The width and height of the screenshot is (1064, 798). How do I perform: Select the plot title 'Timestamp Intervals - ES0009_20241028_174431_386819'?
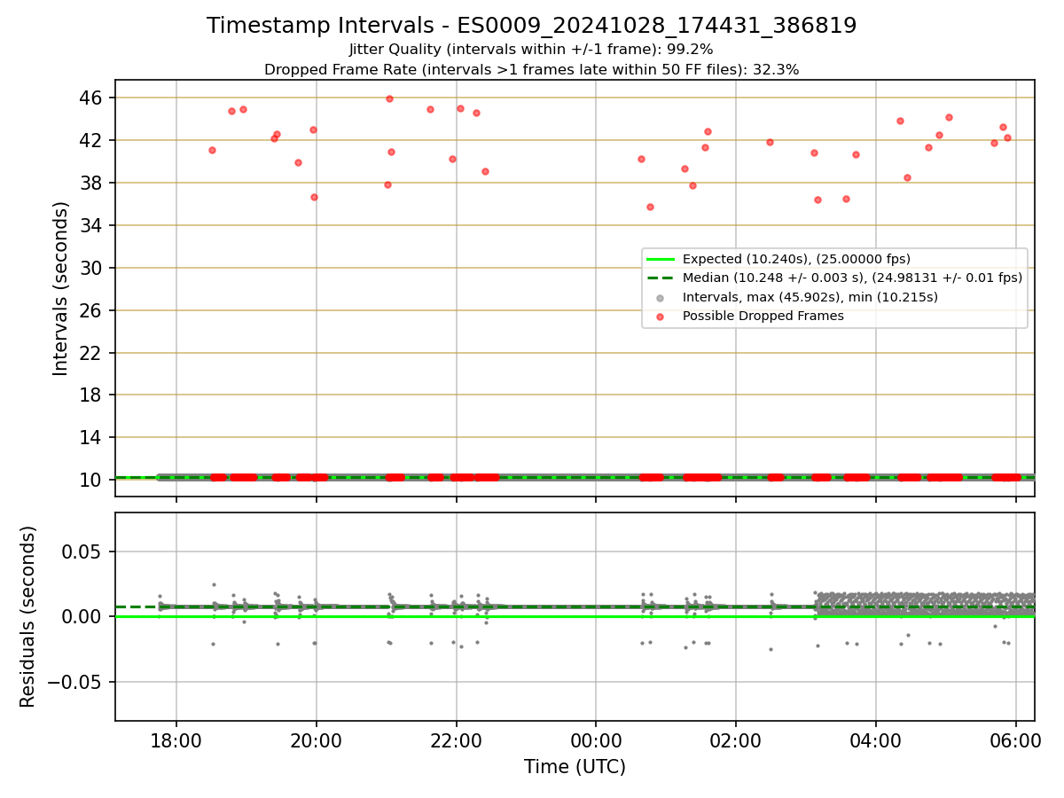[x=532, y=26]
